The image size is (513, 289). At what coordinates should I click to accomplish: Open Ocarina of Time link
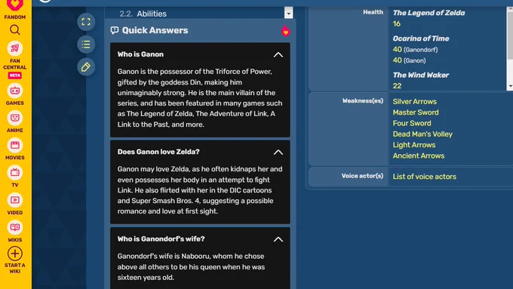point(421,38)
